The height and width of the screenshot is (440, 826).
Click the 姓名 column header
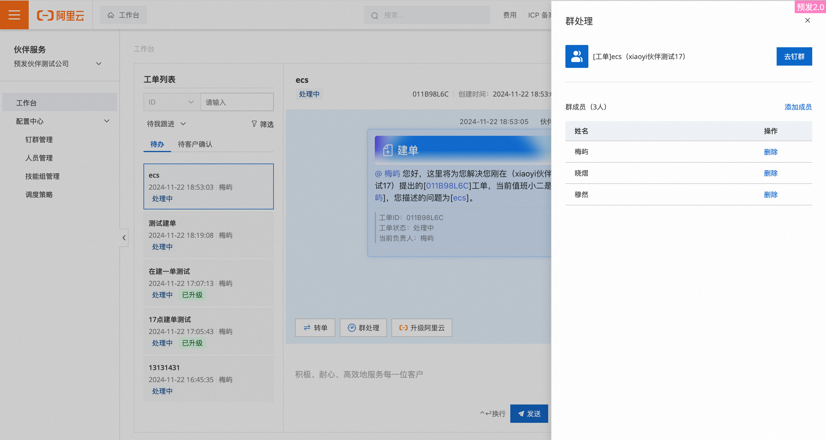pyautogui.click(x=581, y=131)
